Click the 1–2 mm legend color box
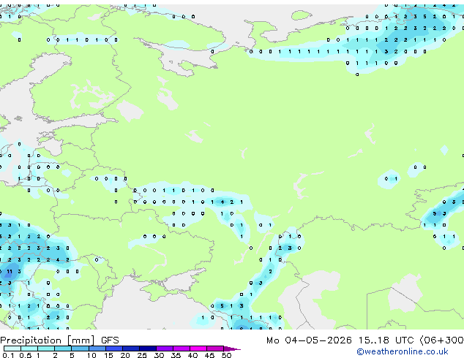The width and height of the screenshot is (464, 358). (x=46, y=349)
